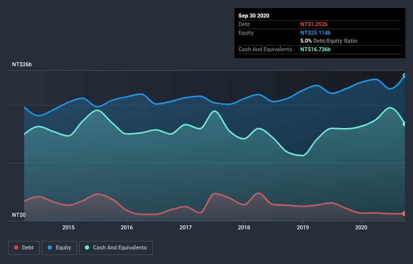Click the 2018 x-axis label

[244, 227]
